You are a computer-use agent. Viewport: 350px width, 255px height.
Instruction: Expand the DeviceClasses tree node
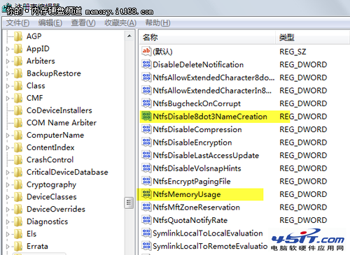tap(8, 197)
